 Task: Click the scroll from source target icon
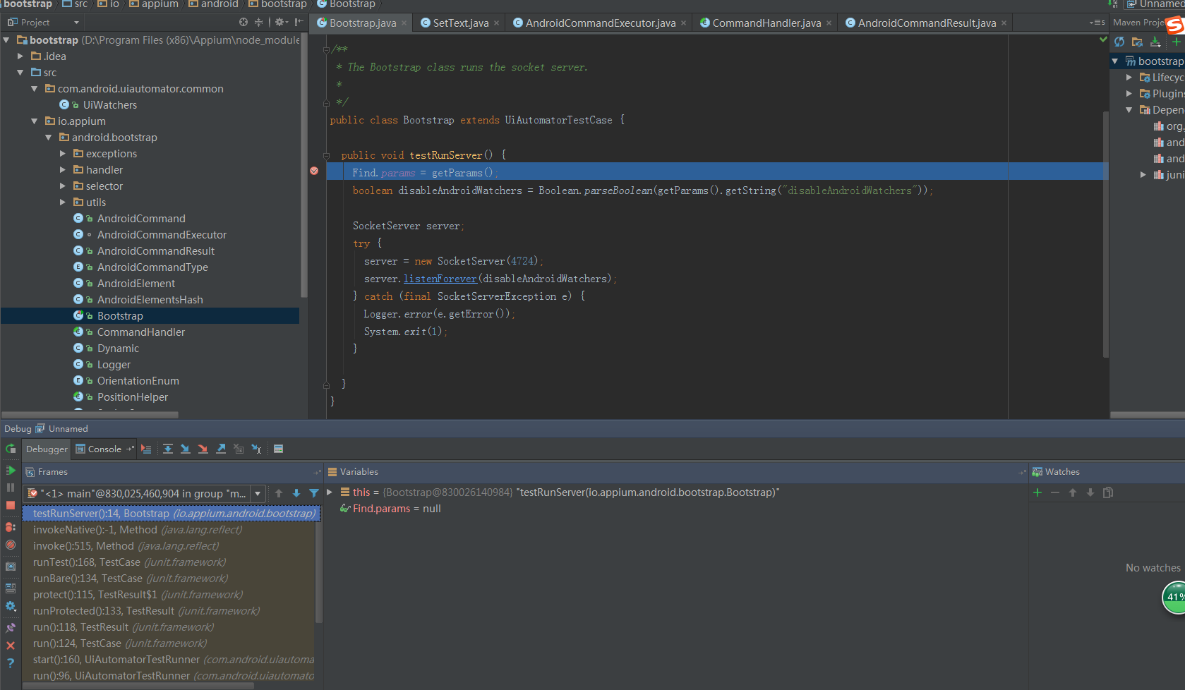coord(243,23)
